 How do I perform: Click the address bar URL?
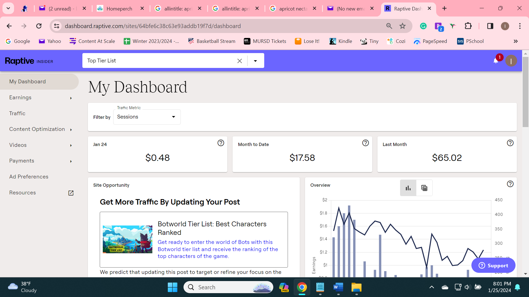coord(153,26)
